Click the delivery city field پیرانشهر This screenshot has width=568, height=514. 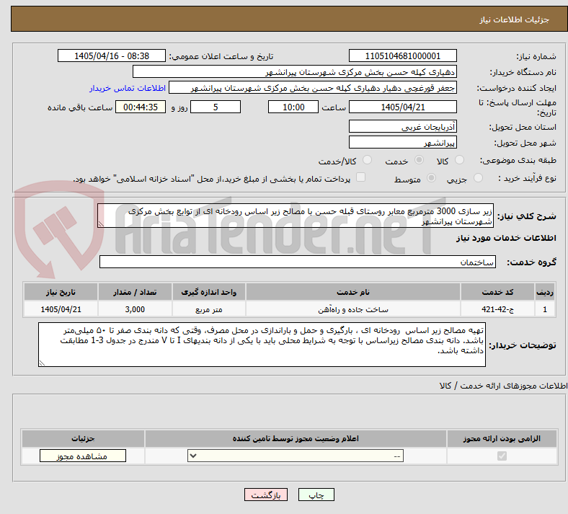(403, 142)
